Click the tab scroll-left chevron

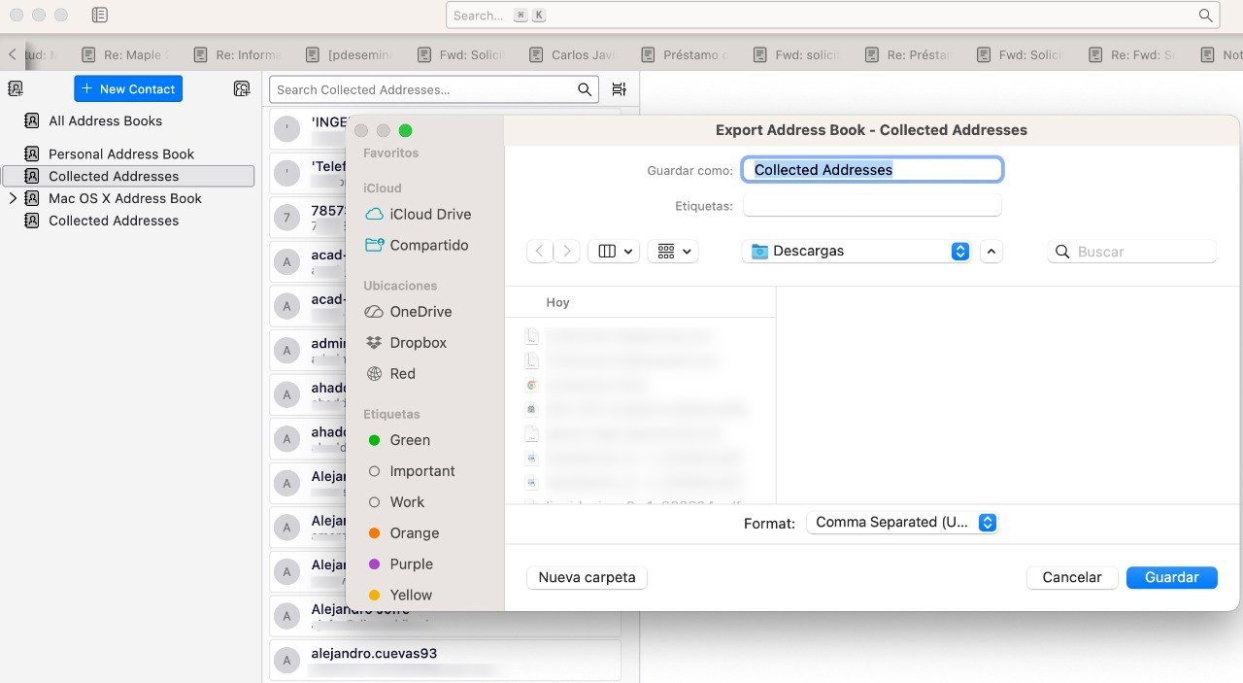(x=12, y=55)
